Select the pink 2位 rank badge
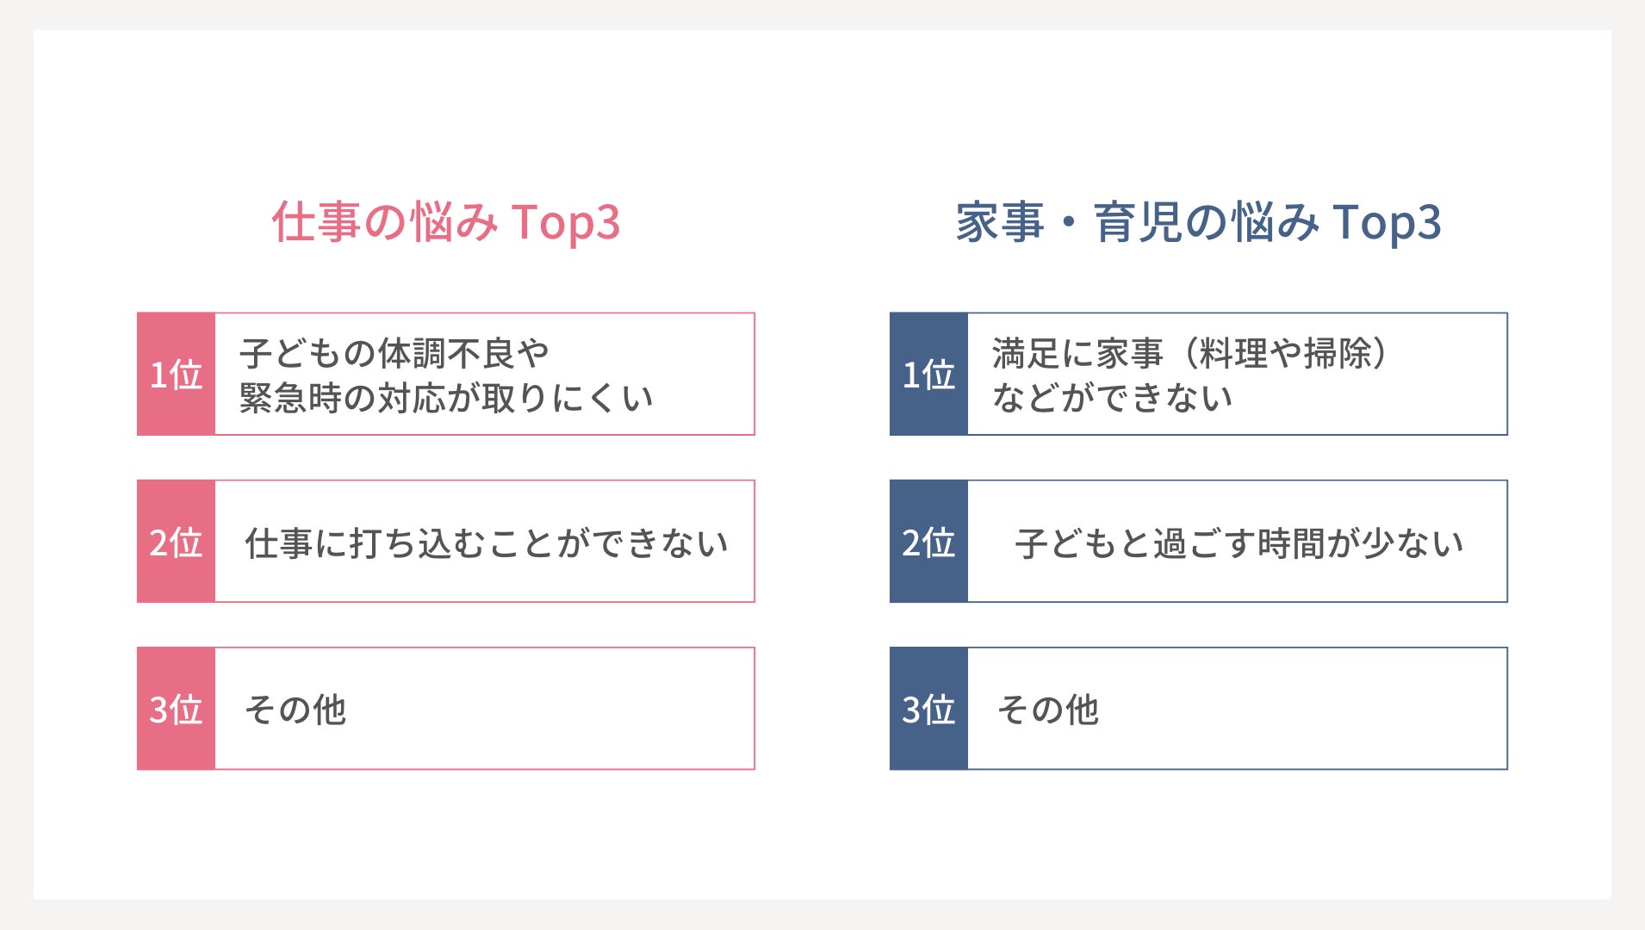This screenshot has height=930, width=1645. 176,542
